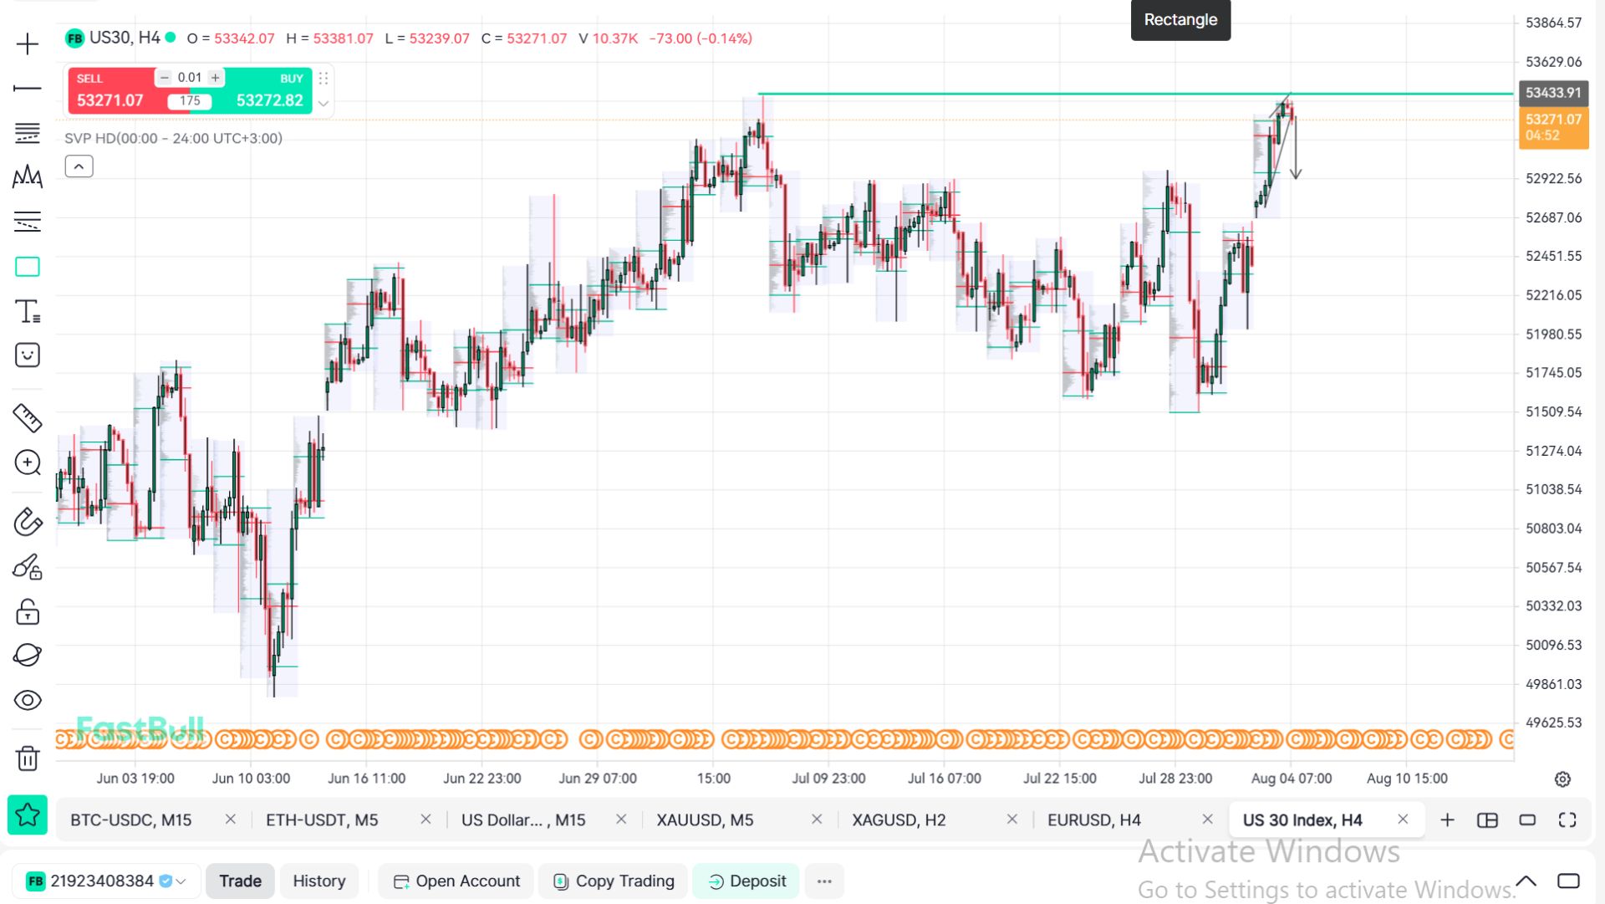This screenshot has height=904, width=1605.
Task: Close the BTC-USDC, M15 tab
Action: [x=231, y=820]
